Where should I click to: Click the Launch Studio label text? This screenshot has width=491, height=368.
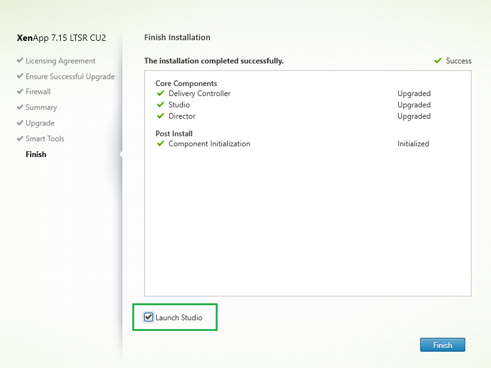click(x=179, y=318)
